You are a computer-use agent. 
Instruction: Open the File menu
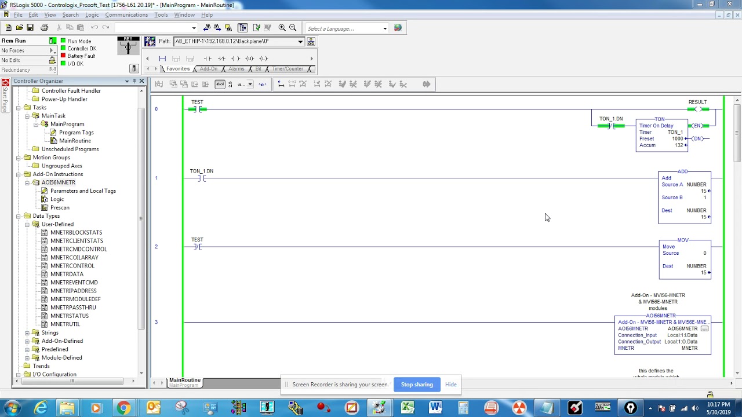18,14
